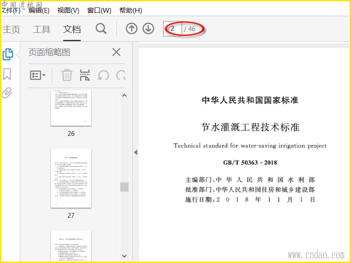Rotate pages clockwise icon
The height and width of the screenshot is (263, 351).
pos(121,75)
